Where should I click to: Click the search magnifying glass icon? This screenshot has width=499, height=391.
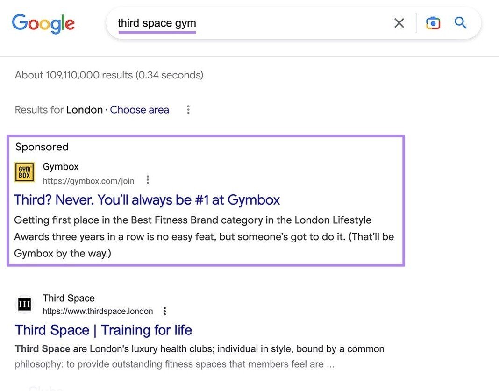tap(460, 23)
